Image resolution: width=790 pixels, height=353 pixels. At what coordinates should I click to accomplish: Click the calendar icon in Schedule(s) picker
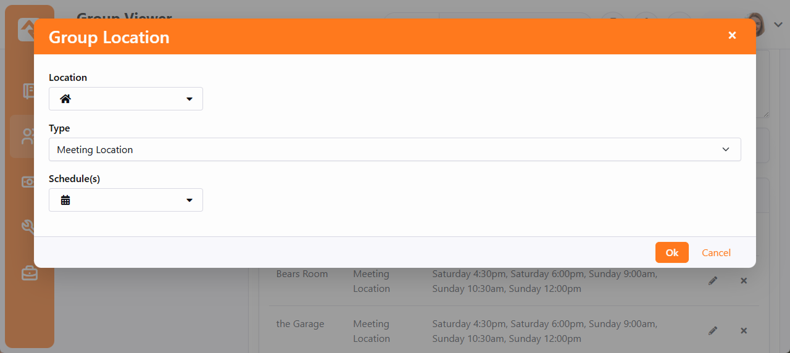pos(65,200)
